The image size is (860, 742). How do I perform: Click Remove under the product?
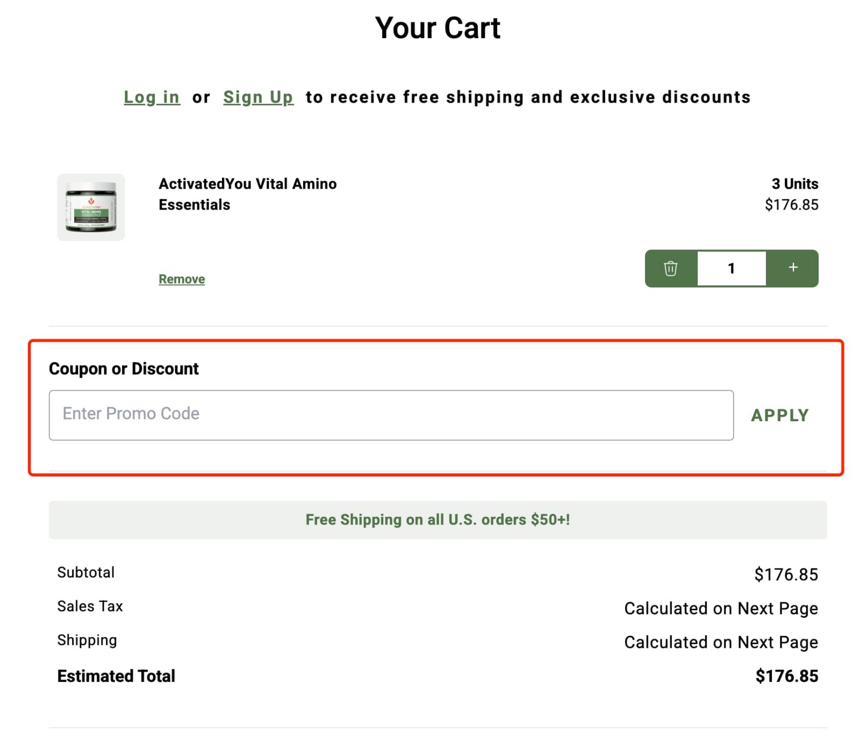181,279
